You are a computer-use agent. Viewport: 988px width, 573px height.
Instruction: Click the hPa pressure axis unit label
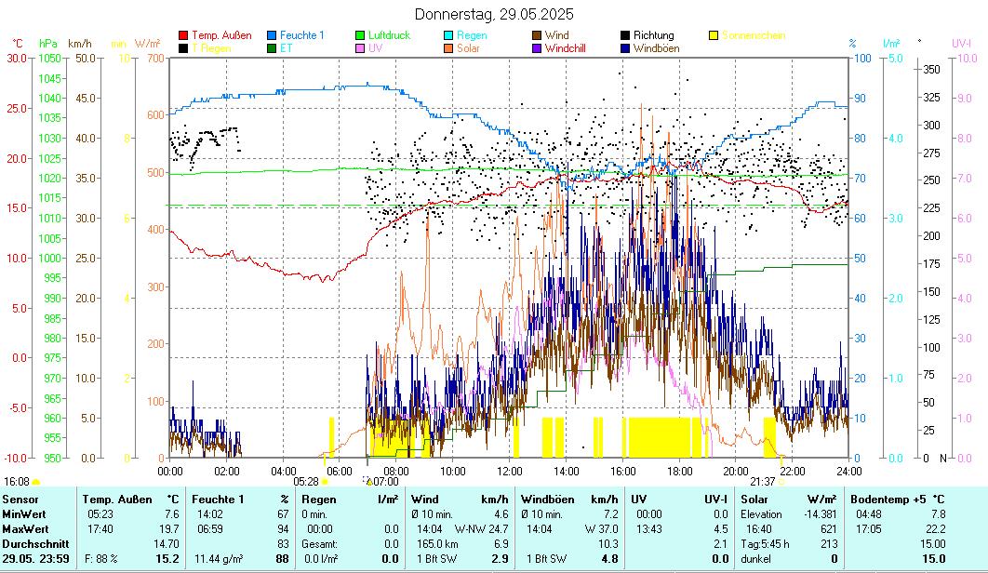[x=48, y=44]
